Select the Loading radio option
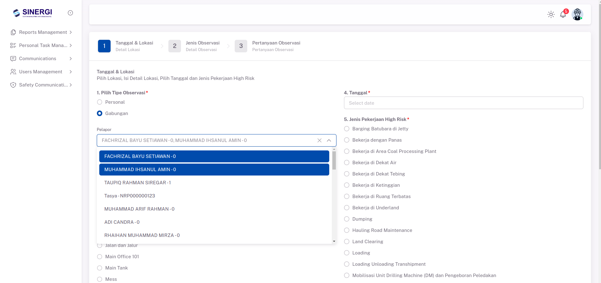This screenshot has width=601, height=283. (347, 253)
